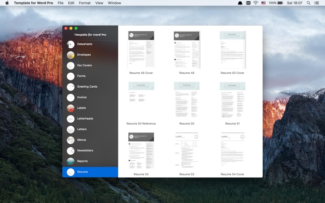The height and width of the screenshot is (203, 325).
Task: Click the Labels category icon
Action: point(71,108)
